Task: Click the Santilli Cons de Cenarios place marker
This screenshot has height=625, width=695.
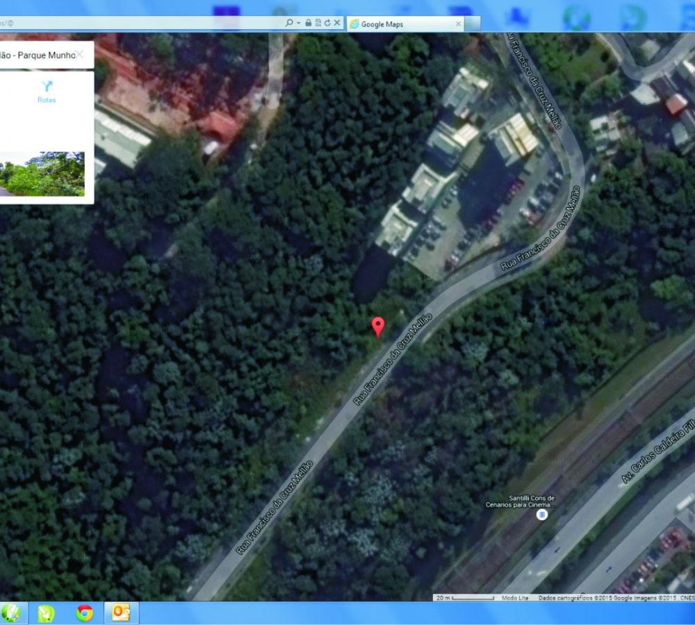Action: (542, 515)
